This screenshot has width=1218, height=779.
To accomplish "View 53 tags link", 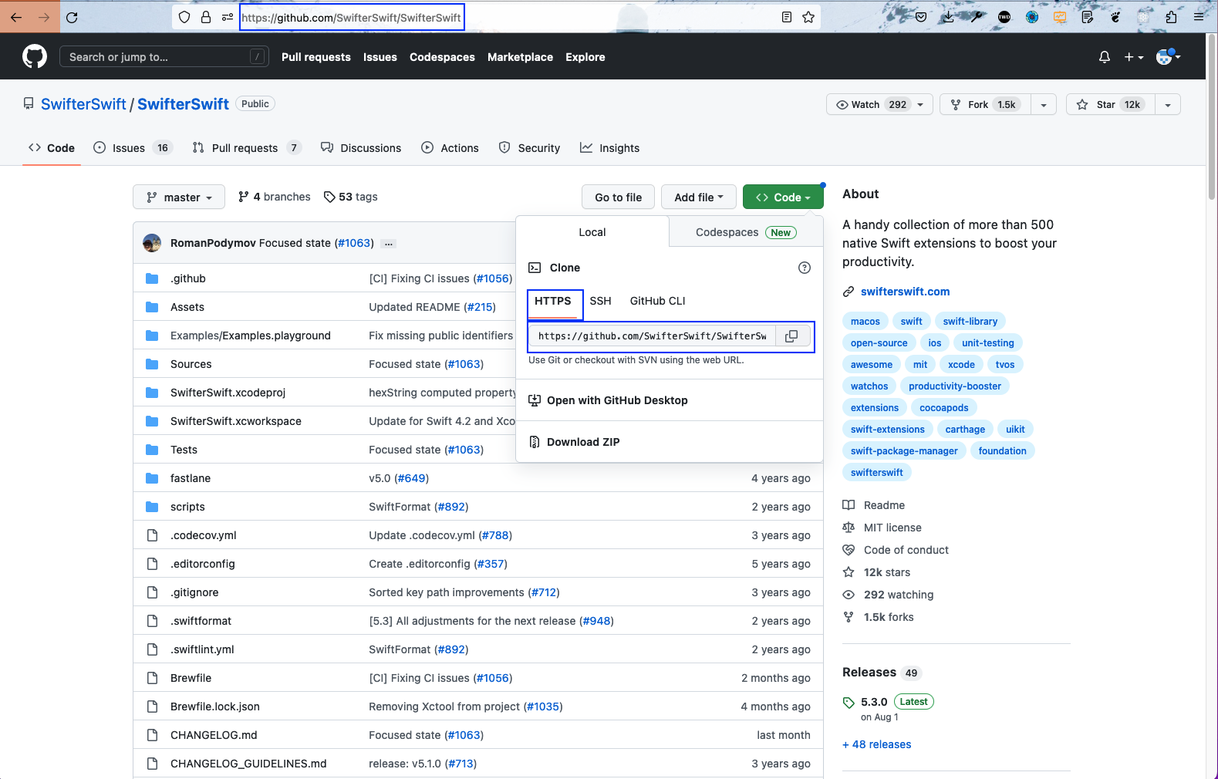I will 351,197.
